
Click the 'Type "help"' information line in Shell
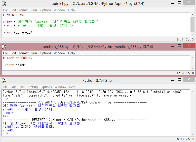69,95
